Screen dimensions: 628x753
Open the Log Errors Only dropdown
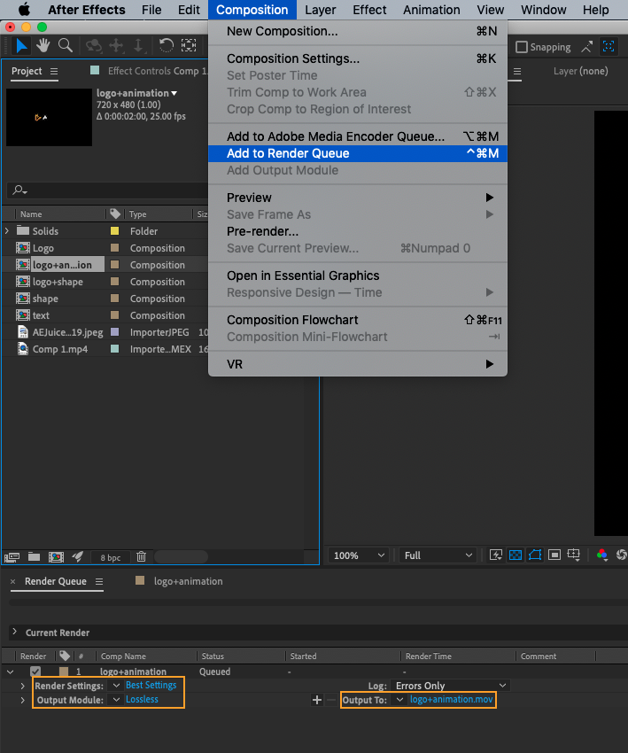click(451, 686)
